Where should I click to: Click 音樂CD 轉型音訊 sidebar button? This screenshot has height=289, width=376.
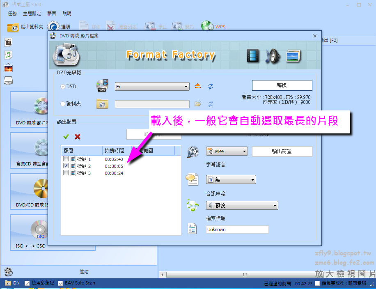[29, 150]
